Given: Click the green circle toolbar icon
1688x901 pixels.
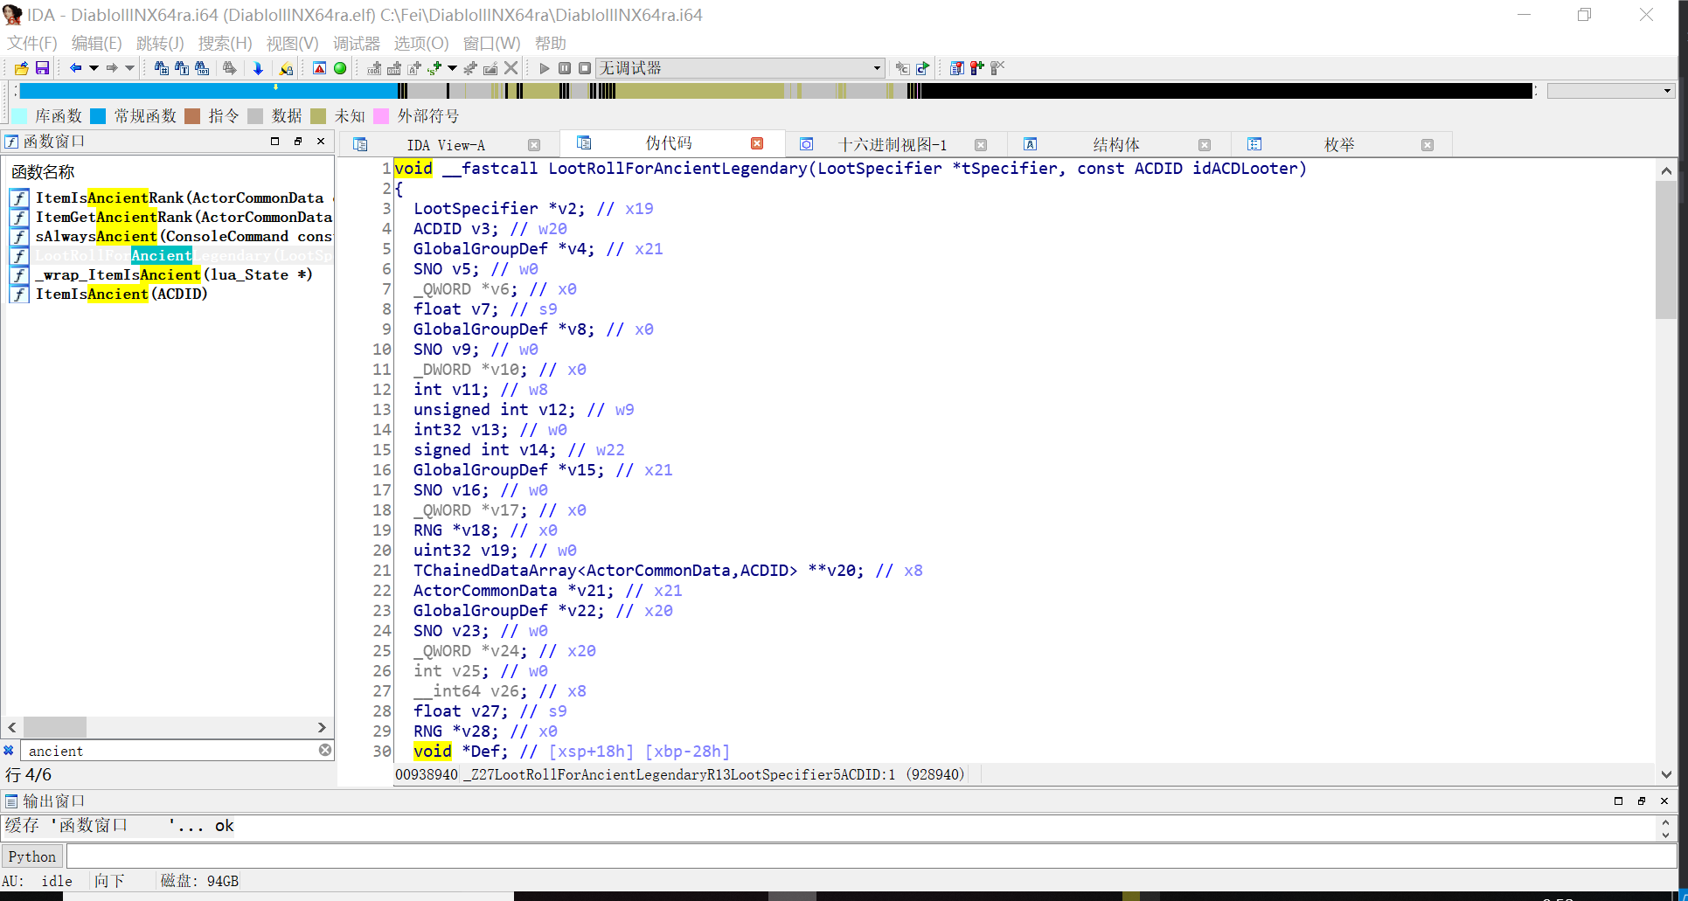Looking at the screenshot, I should tap(340, 68).
